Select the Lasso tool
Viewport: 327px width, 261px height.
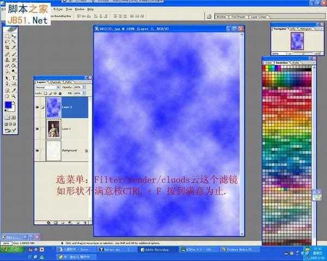click(7, 41)
